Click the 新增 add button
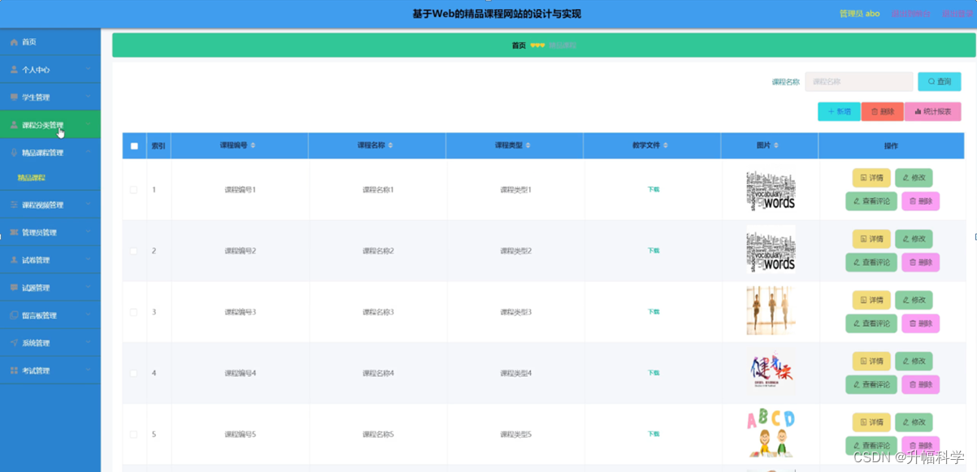The height and width of the screenshot is (472, 977). pyautogui.click(x=839, y=111)
